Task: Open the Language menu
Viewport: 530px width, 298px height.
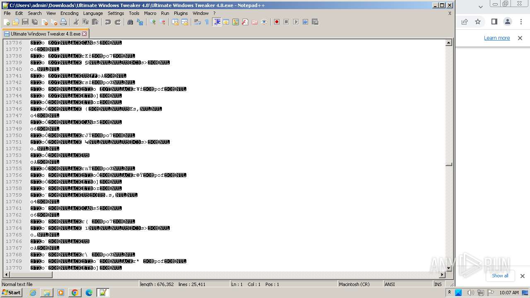Action: [x=93, y=13]
